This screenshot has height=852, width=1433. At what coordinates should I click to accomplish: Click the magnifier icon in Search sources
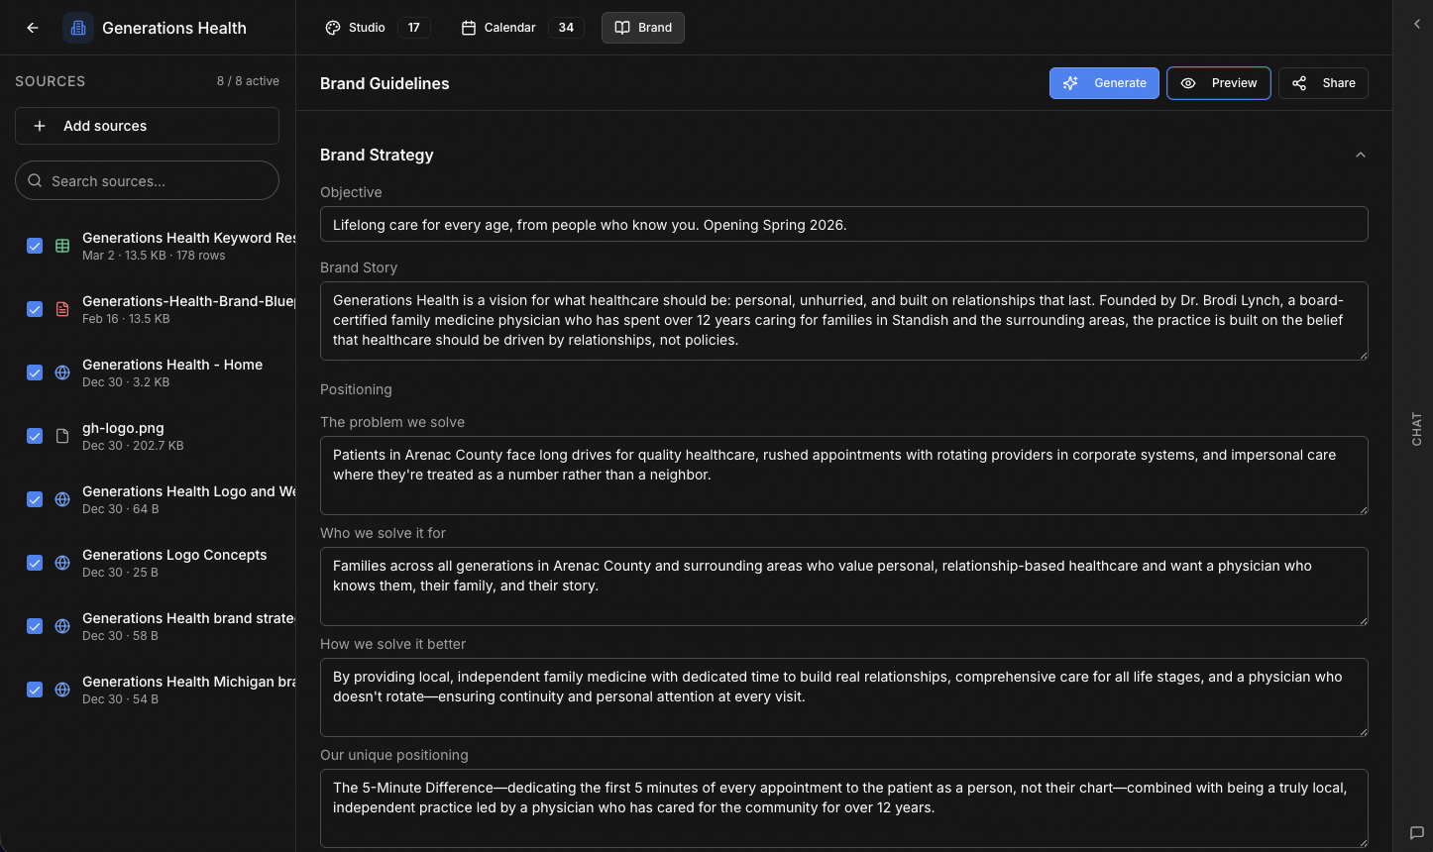(35, 181)
